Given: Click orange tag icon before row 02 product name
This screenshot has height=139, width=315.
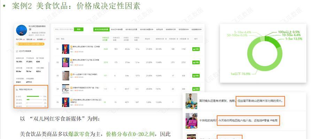Looking at the screenshot, I should (71, 60).
